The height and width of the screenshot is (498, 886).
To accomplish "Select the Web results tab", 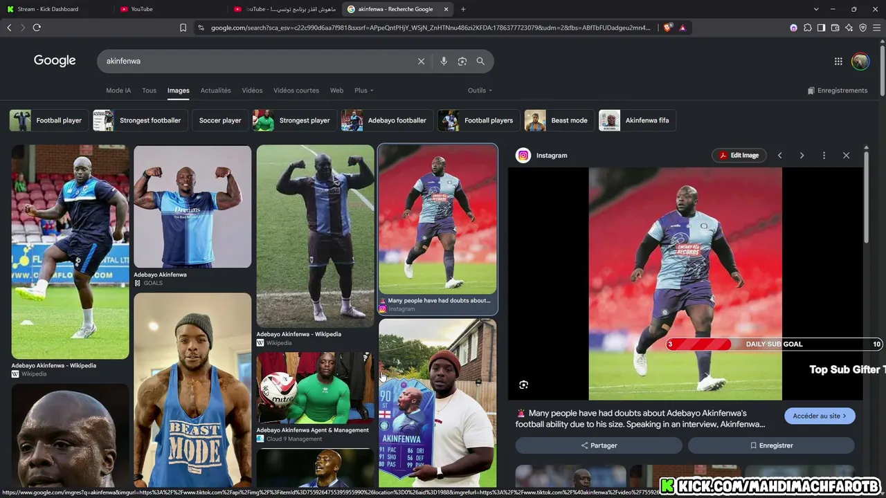I will [336, 91].
